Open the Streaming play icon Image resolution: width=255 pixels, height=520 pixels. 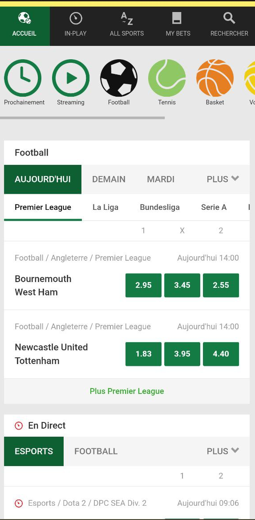click(x=71, y=78)
